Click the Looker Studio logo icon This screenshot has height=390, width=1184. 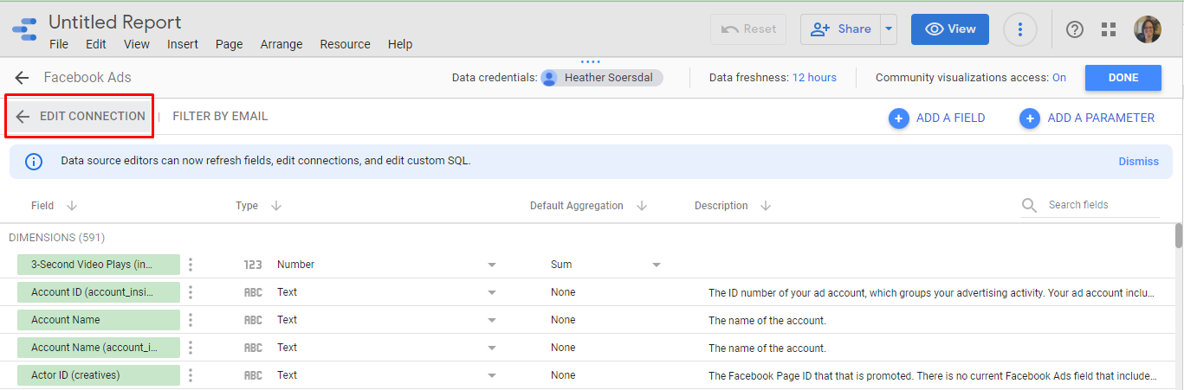[25, 29]
